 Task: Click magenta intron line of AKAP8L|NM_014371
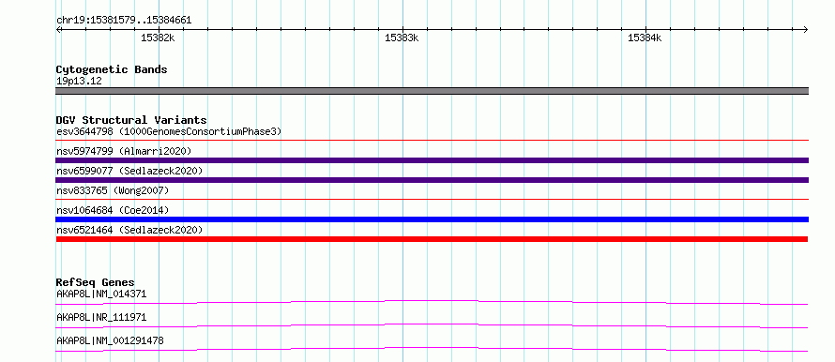click(x=433, y=302)
